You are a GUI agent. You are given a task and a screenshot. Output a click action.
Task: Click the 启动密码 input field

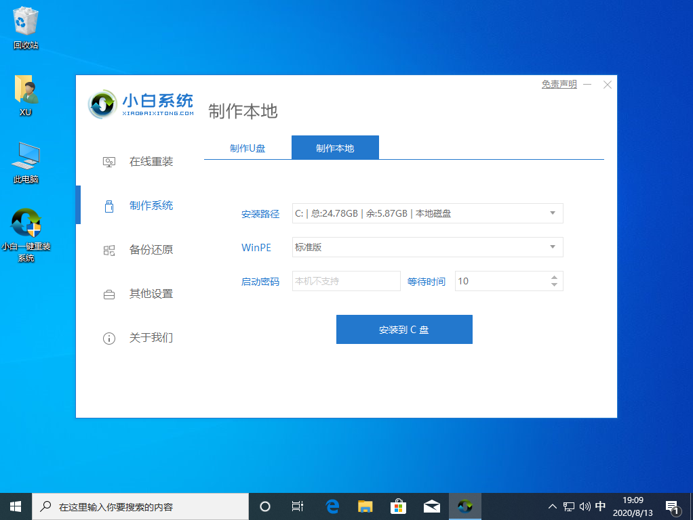(x=346, y=281)
